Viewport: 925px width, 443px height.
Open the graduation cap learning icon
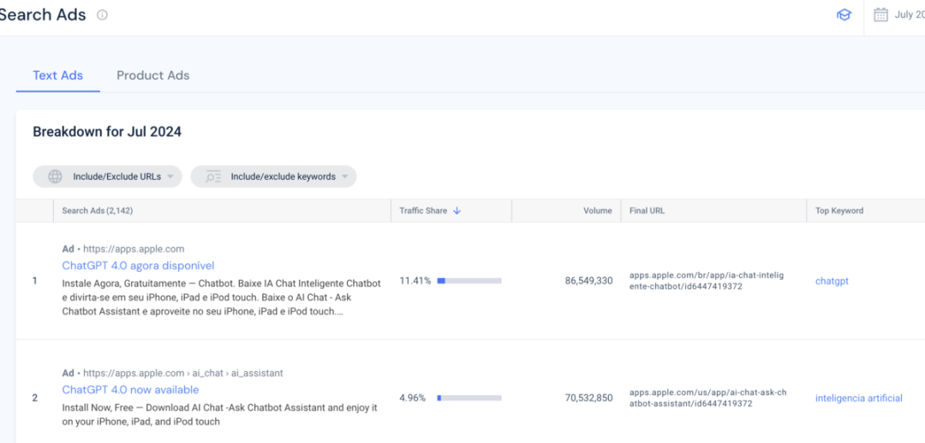844,15
